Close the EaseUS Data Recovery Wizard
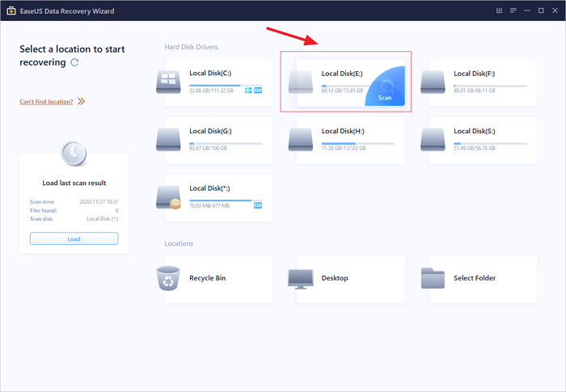This screenshot has height=392, width=566. click(555, 11)
